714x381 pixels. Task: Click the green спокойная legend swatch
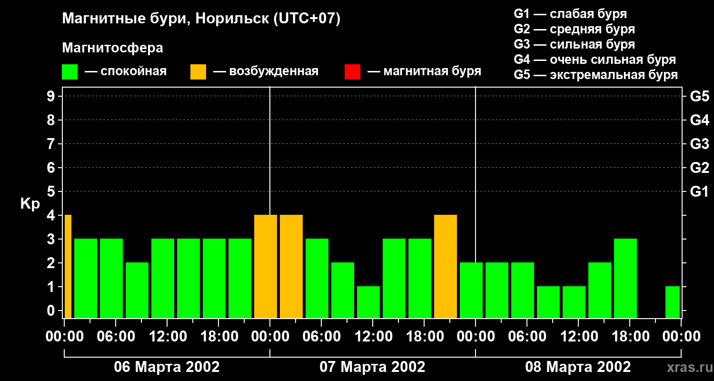[x=70, y=72]
